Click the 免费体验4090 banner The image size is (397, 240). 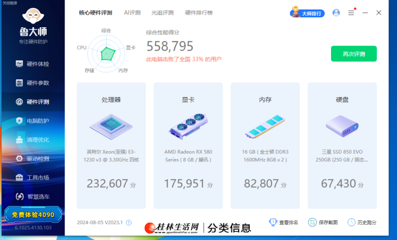click(33, 215)
